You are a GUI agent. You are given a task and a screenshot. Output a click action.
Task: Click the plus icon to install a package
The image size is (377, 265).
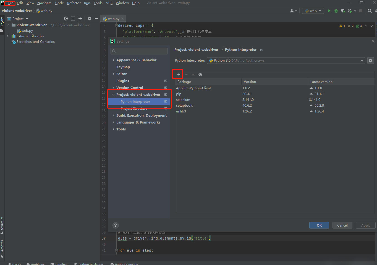coord(179,75)
